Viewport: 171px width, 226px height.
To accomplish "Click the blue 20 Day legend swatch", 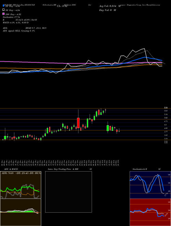I will tap(3, 6).
